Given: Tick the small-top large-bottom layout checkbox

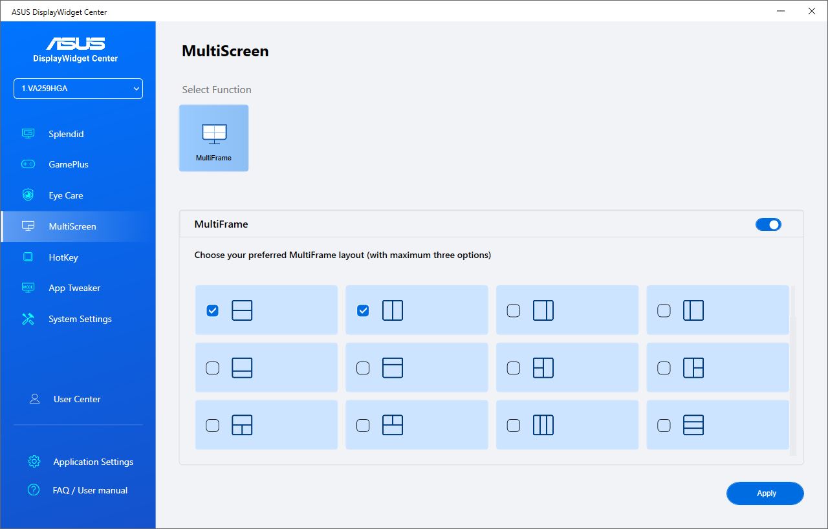Looking at the screenshot, I should coord(363,368).
